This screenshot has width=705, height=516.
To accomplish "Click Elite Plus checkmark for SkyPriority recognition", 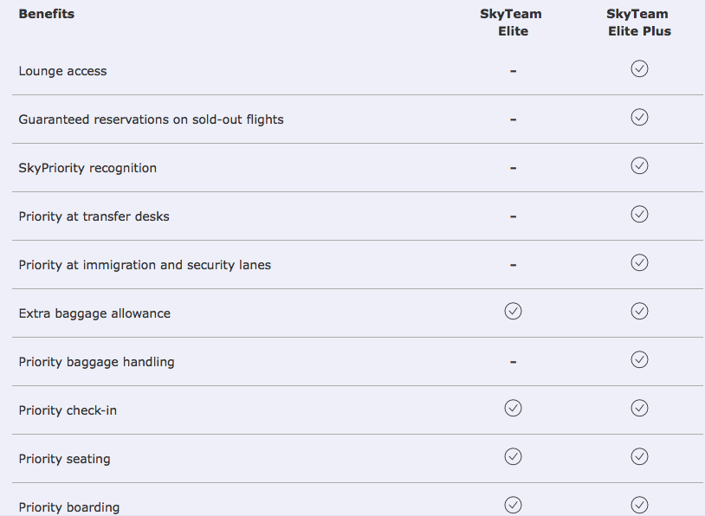I will click(x=639, y=166).
